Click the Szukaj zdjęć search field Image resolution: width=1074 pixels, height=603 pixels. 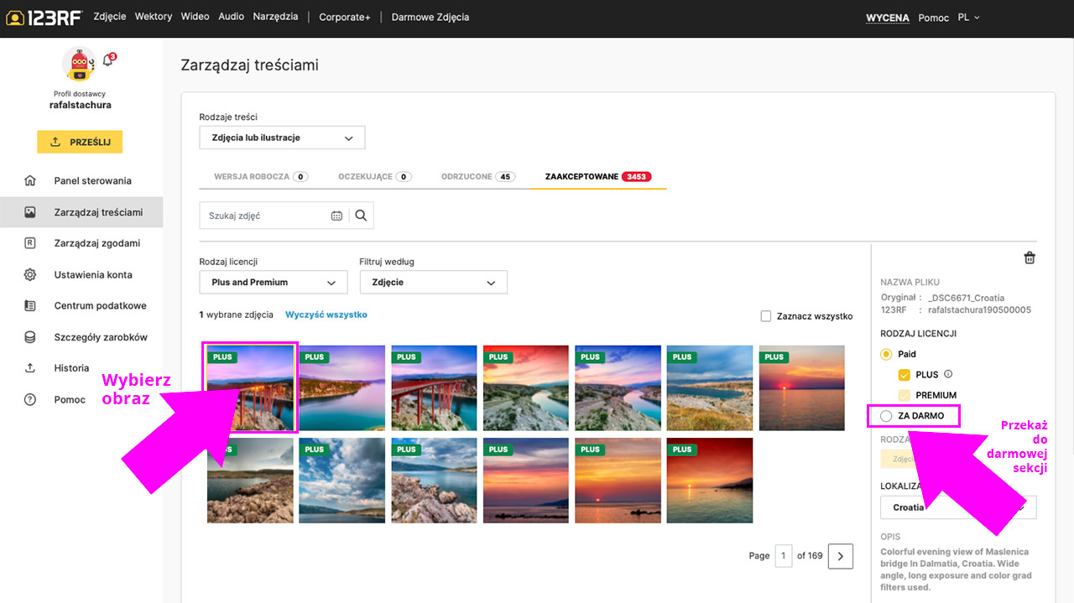point(264,216)
